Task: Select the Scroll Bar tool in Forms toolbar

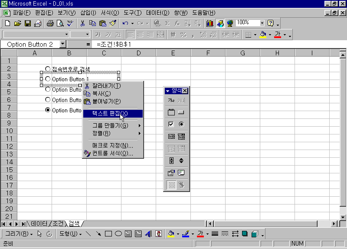Action: [171, 160]
